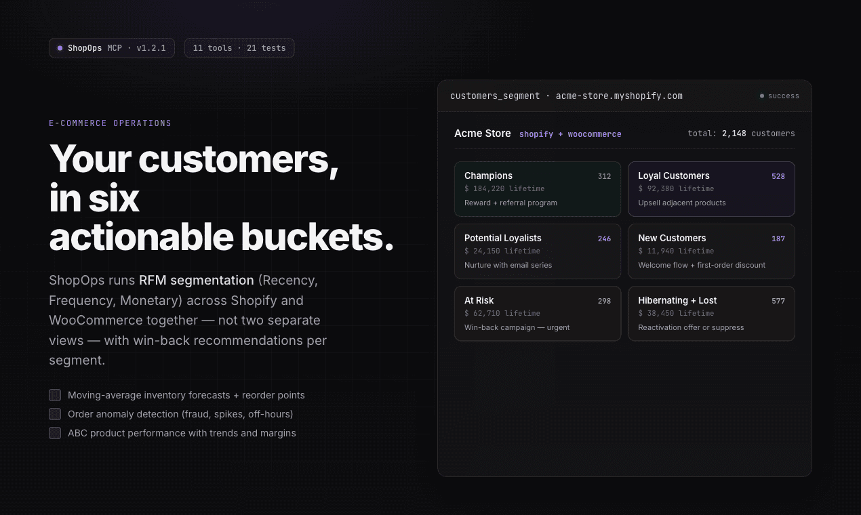Screen dimensions: 861x515
Task: Select the Champions segment card
Action: 537,189
